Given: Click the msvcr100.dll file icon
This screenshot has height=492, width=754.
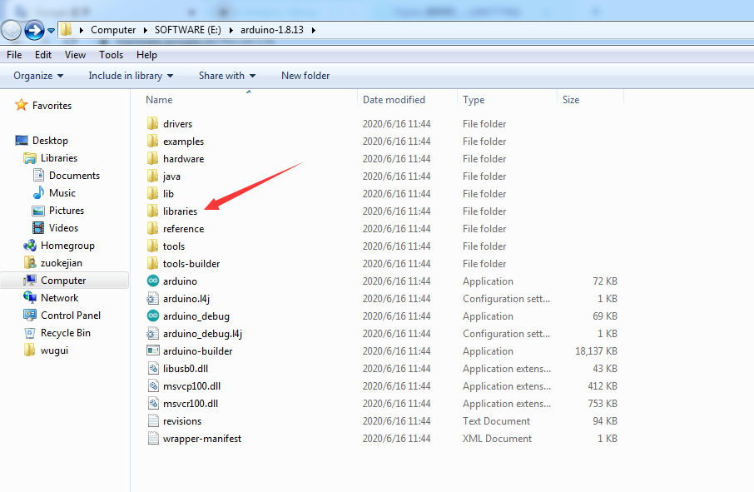Looking at the screenshot, I should [x=153, y=404].
